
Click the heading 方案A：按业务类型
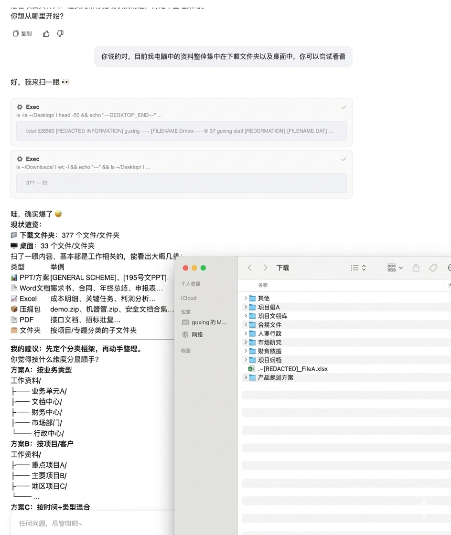pos(41,370)
